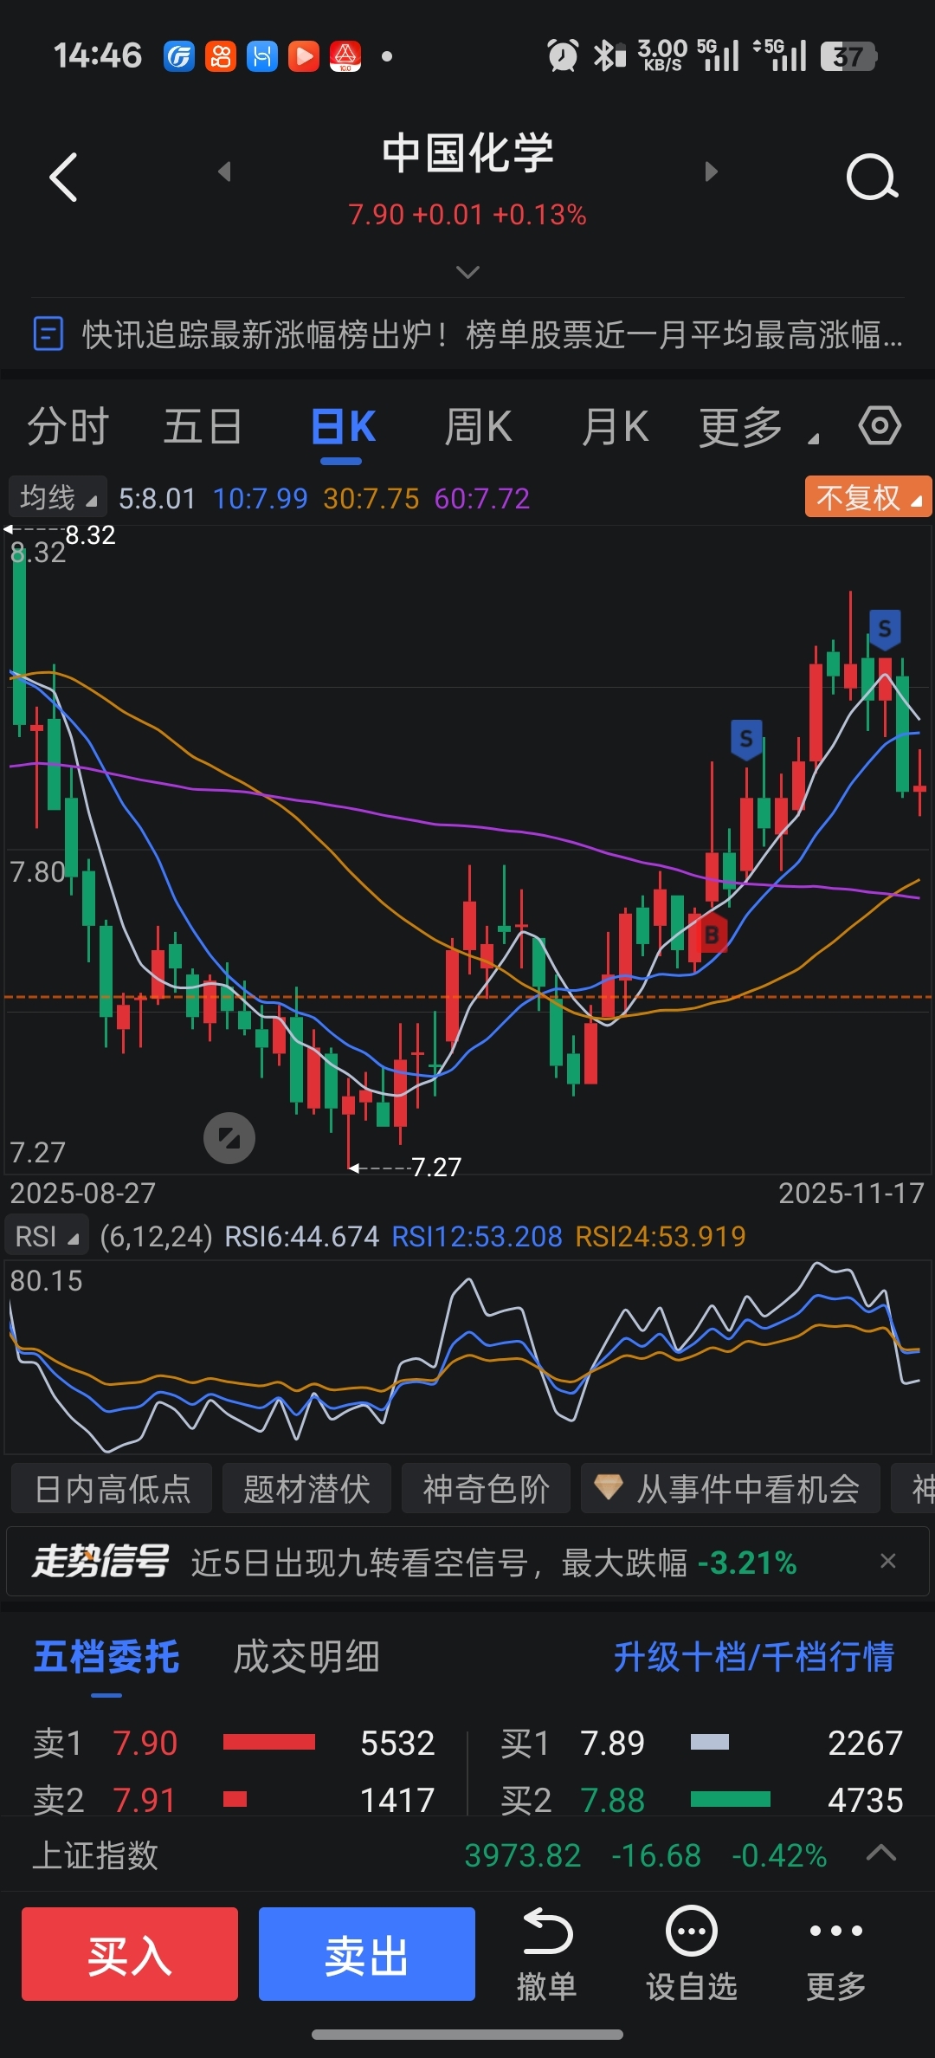Tap 卖1 price 7.90
This screenshot has height=2058, width=935.
(x=145, y=1743)
